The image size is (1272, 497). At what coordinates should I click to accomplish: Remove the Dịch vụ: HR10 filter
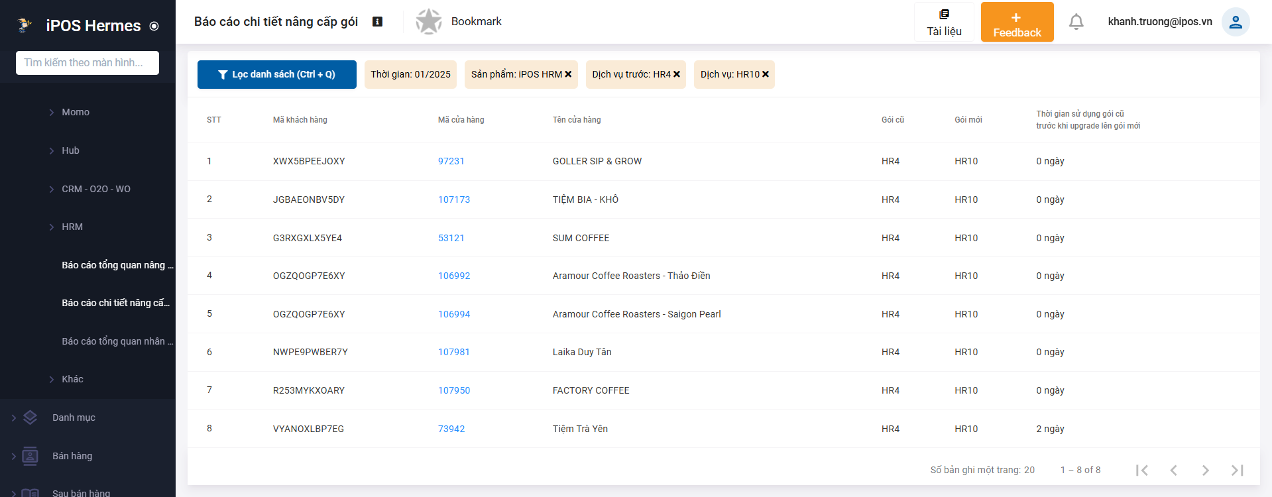tap(766, 74)
